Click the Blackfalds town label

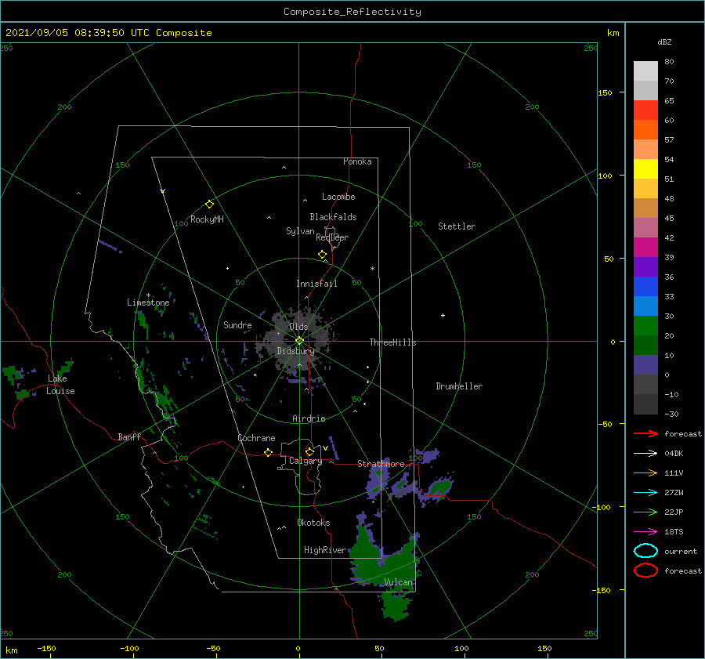[333, 217]
